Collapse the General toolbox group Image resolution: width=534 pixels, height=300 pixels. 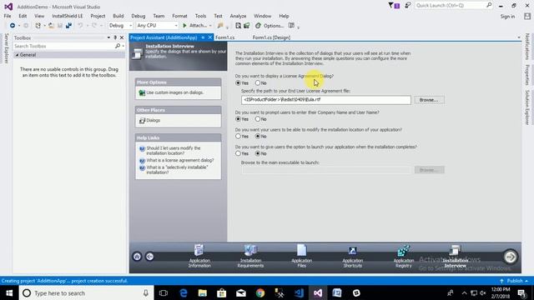pyautogui.click(x=17, y=55)
